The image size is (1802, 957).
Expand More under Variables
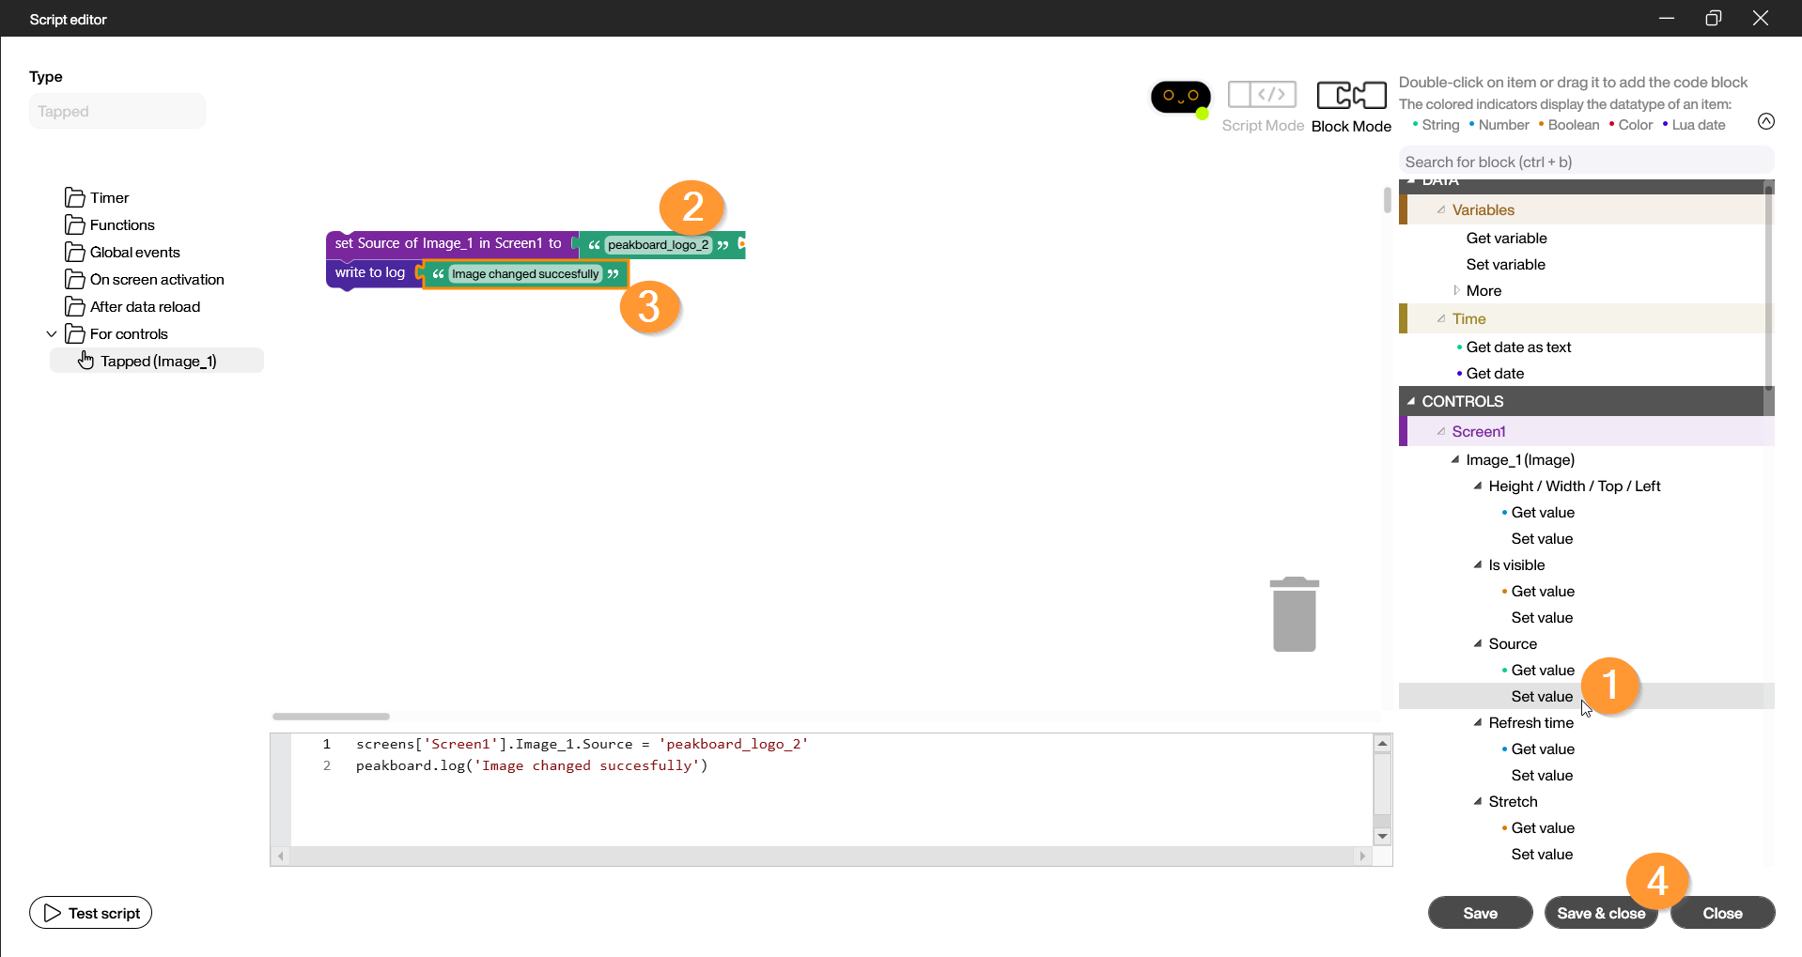click(1484, 291)
